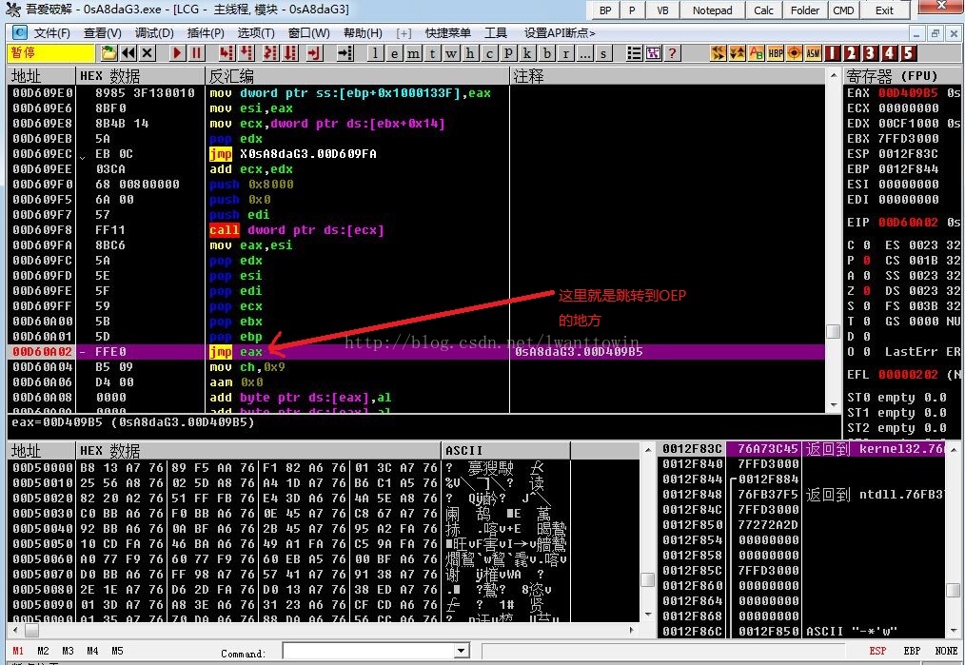Screen dimensions: 965x665
Task: Click inside the Command input field
Action: [368, 651]
